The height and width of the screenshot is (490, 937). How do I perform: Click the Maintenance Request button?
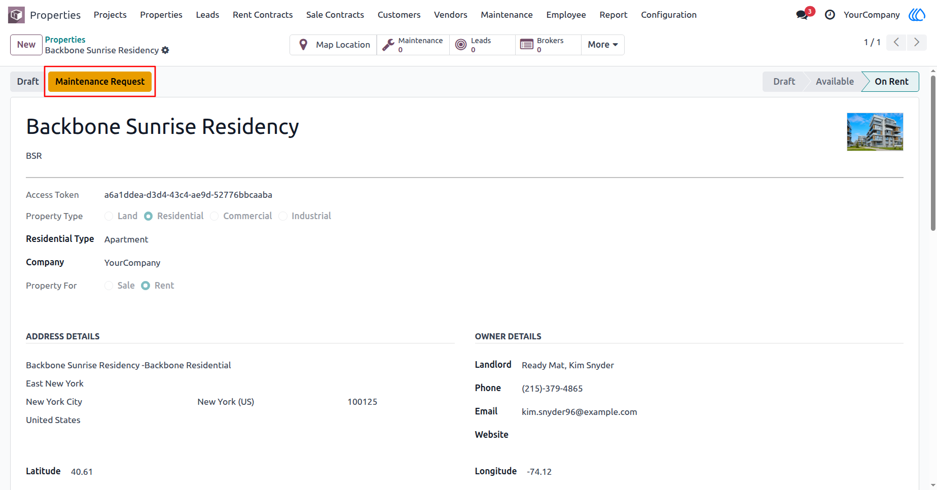(x=100, y=82)
